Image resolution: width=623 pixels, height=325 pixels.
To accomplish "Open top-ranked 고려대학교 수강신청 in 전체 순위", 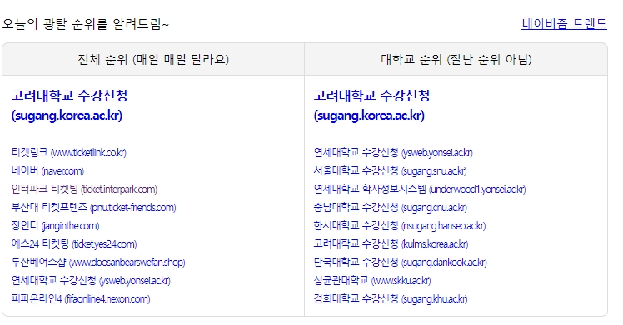I will [x=69, y=106].
